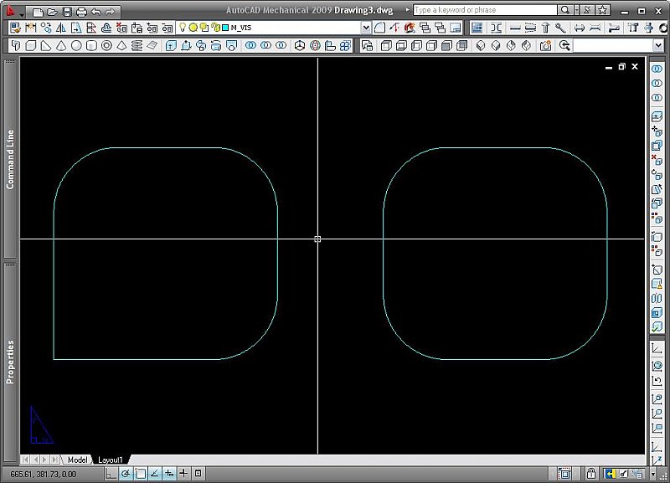Toggle Quick Properties status button
670x483 pixels.
pyautogui.click(x=198, y=473)
